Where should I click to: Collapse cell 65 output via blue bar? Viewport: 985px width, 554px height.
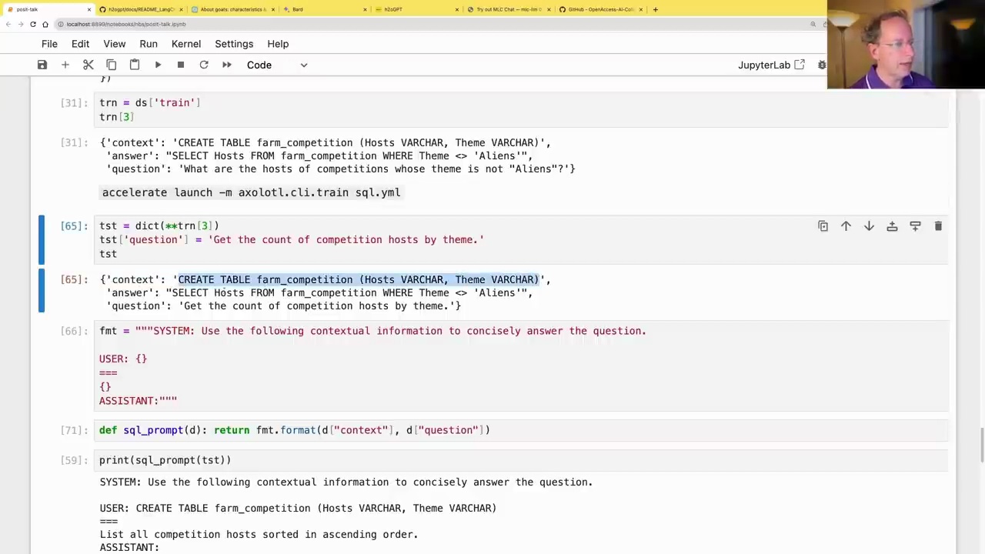42,291
